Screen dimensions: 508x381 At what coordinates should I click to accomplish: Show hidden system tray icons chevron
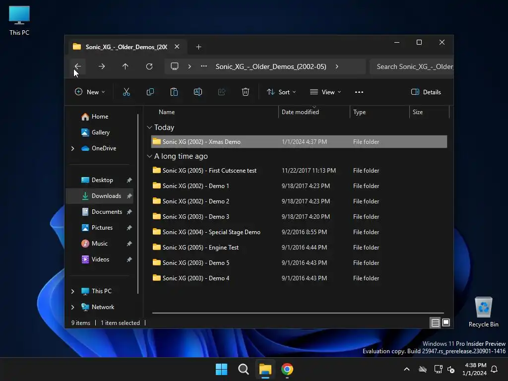point(407,369)
